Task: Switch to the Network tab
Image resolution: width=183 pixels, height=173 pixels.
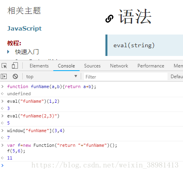Action: point(119,66)
